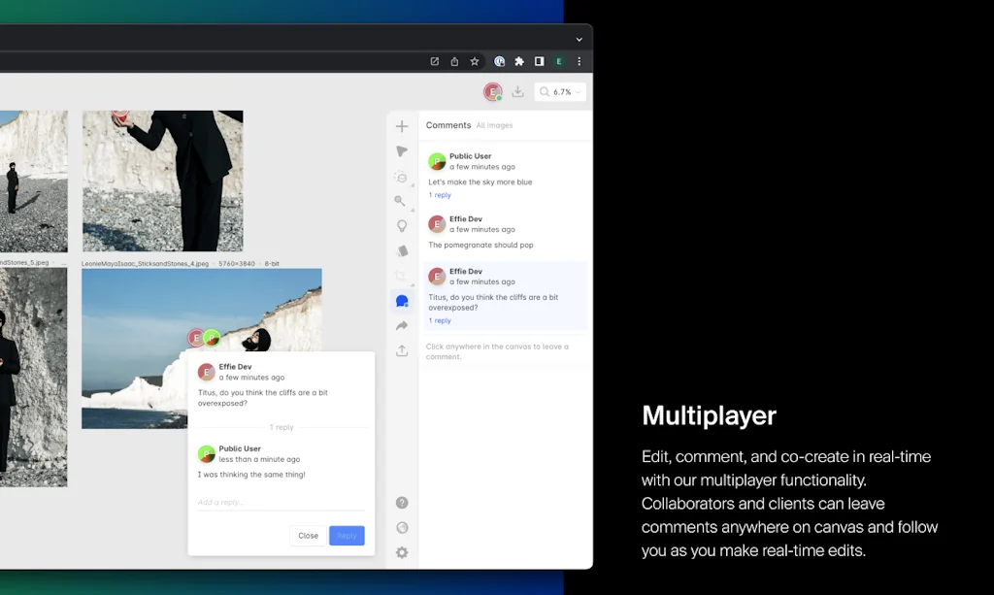
Task: Open the lightbulb tool in sidebar
Action: [x=402, y=226]
